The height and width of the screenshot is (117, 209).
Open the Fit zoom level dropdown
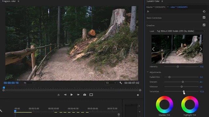pos(28,83)
